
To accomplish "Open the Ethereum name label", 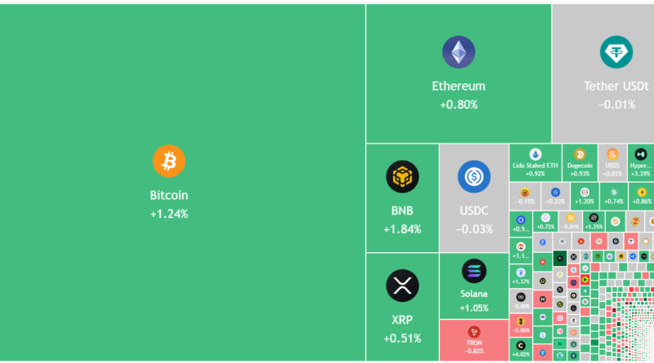I will click(459, 86).
